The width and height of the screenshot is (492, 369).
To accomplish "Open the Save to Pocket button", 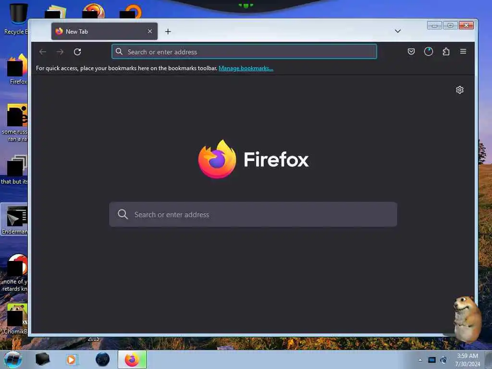I will [411, 51].
